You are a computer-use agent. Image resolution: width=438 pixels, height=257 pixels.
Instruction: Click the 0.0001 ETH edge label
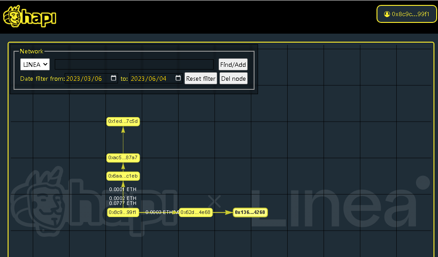click(123, 189)
